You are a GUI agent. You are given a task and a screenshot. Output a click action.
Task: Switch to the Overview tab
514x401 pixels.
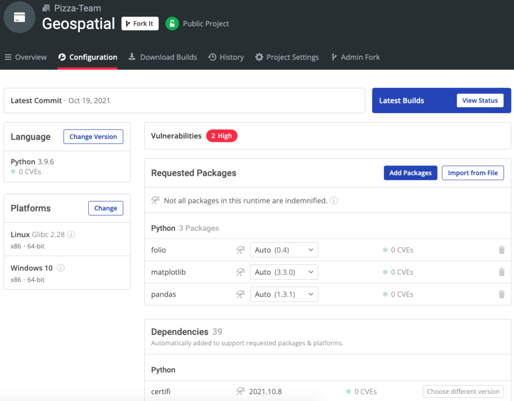(x=26, y=57)
